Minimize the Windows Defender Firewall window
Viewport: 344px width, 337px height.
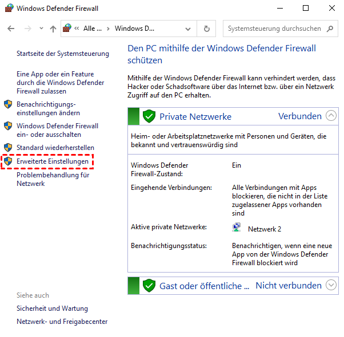click(280, 9)
